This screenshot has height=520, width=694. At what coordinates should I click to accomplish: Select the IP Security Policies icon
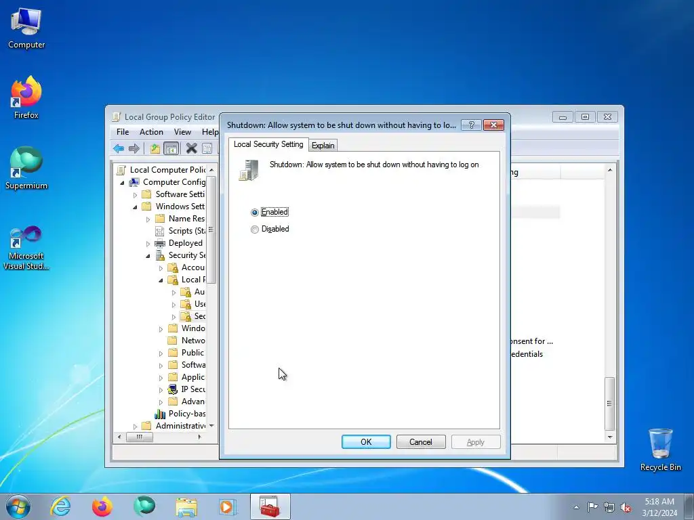click(x=173, y=389)
